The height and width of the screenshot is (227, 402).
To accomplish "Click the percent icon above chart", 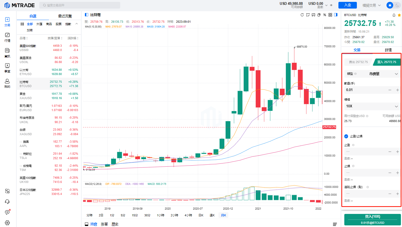I will click(325, 15).
